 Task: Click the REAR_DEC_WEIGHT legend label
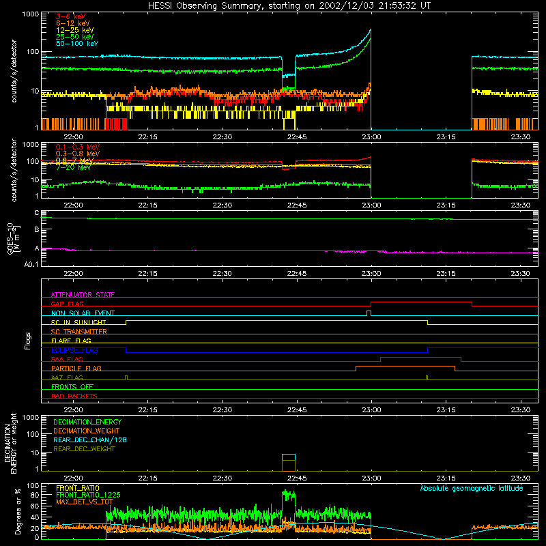pyautogui.click(x=84, y=449)
